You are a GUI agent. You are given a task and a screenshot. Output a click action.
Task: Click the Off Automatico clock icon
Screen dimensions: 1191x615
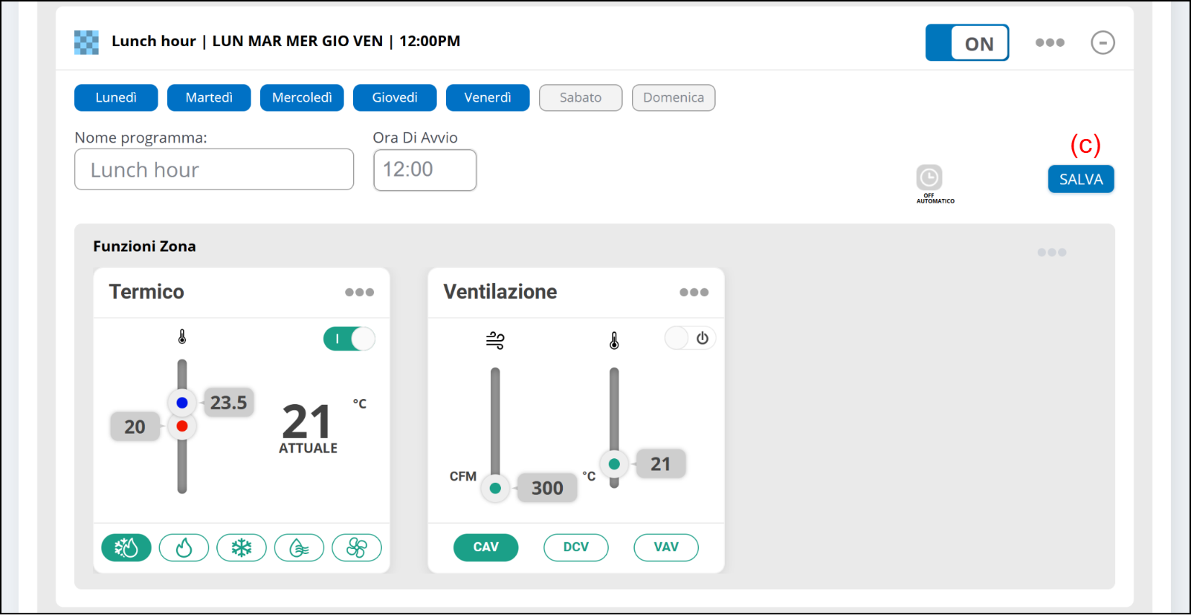click(x=929, y=178)
